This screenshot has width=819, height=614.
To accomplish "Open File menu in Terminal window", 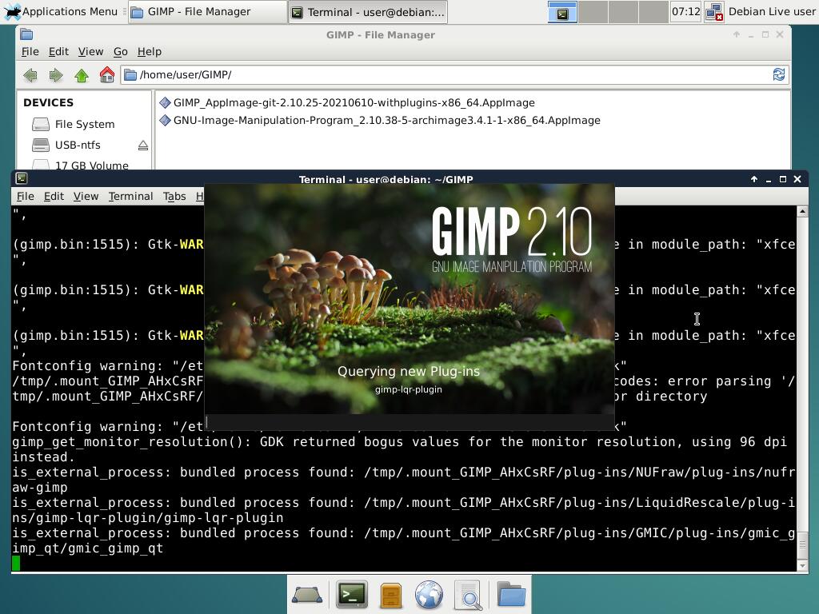I will (25, 197).
